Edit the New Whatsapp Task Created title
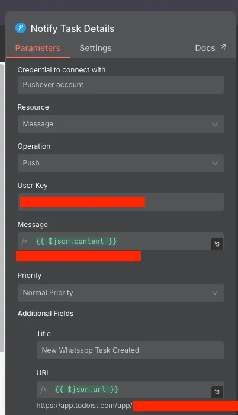The width and height of the screenshot is (238, 415). point(130,350)
